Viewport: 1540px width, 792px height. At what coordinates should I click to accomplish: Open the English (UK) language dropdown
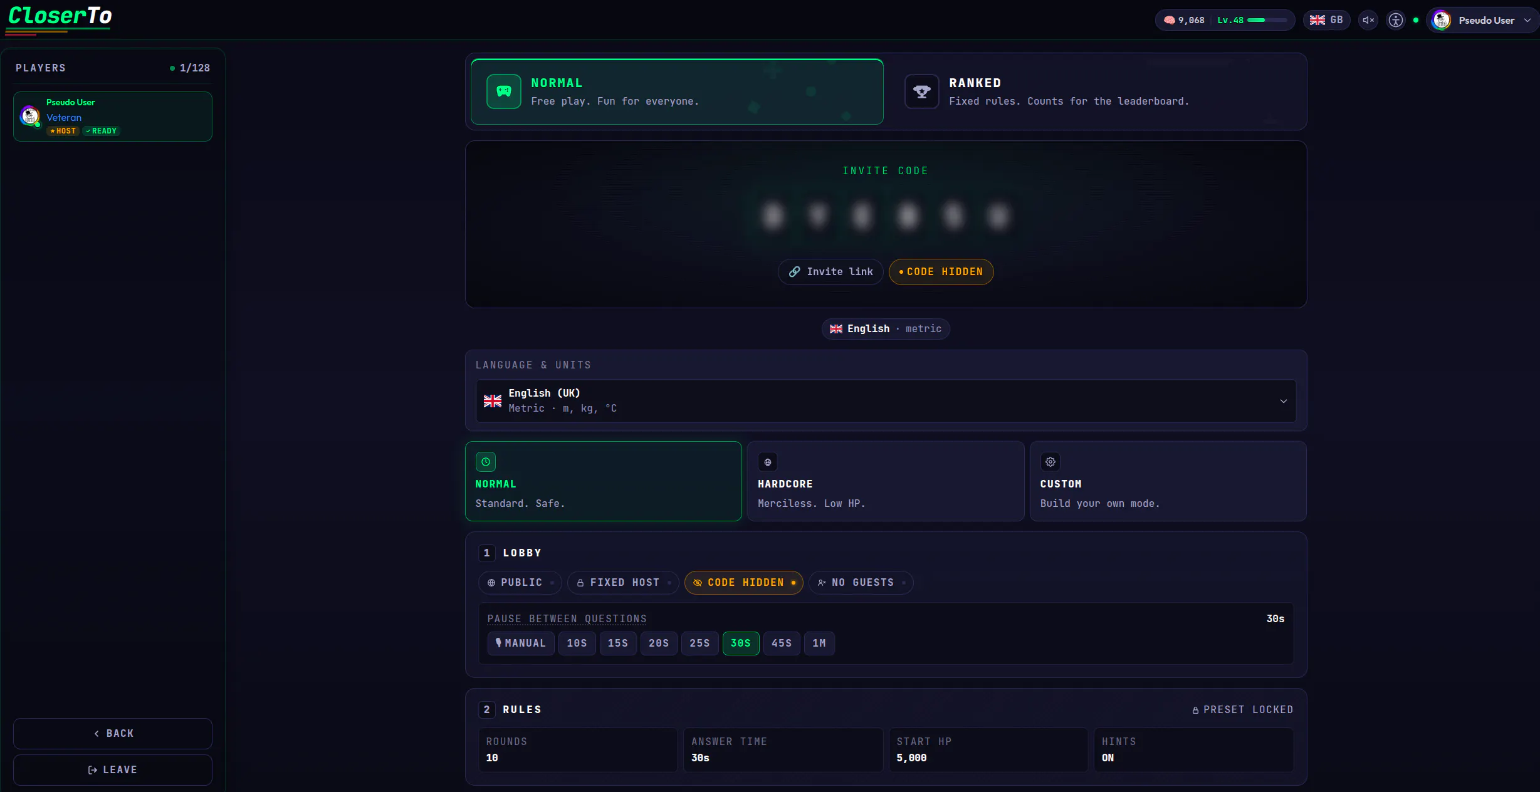point(886,401)
